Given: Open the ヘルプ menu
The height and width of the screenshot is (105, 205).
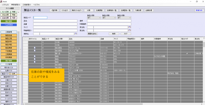Looking at the screenshot, I should [x=37, y=5].
